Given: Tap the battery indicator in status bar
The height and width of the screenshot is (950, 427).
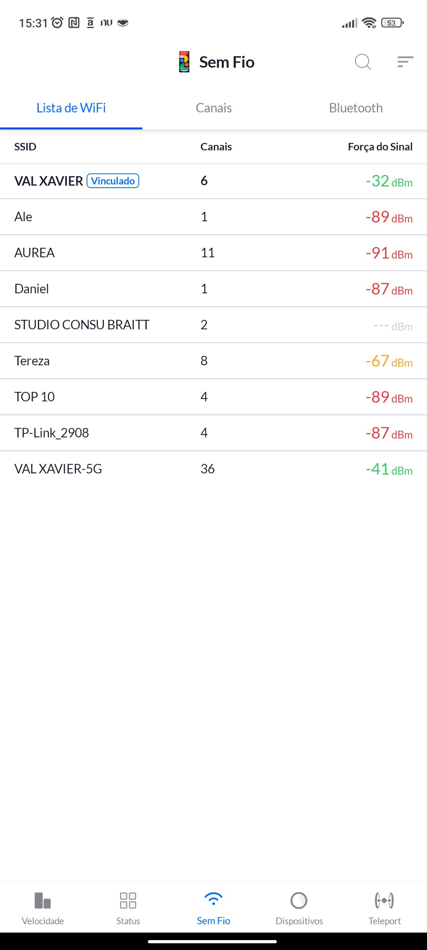Looking at the screenshot, I should pyautogui.click(x=392, y=23).
